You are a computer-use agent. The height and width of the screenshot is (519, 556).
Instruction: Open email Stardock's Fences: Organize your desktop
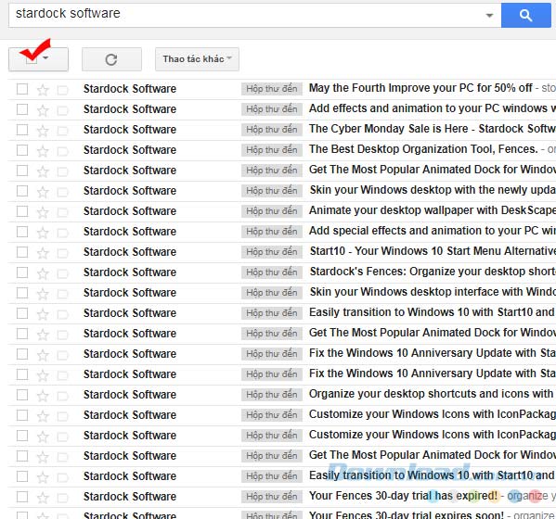(433, 272)
